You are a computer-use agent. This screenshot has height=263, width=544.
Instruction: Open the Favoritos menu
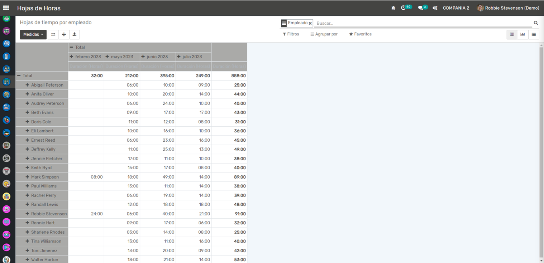pyautogui.click(x=360, y=34)
